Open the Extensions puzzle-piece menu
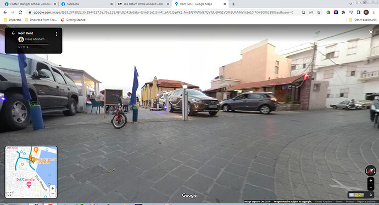The height and width of the screenshot is (205, 379). [343, 12]
